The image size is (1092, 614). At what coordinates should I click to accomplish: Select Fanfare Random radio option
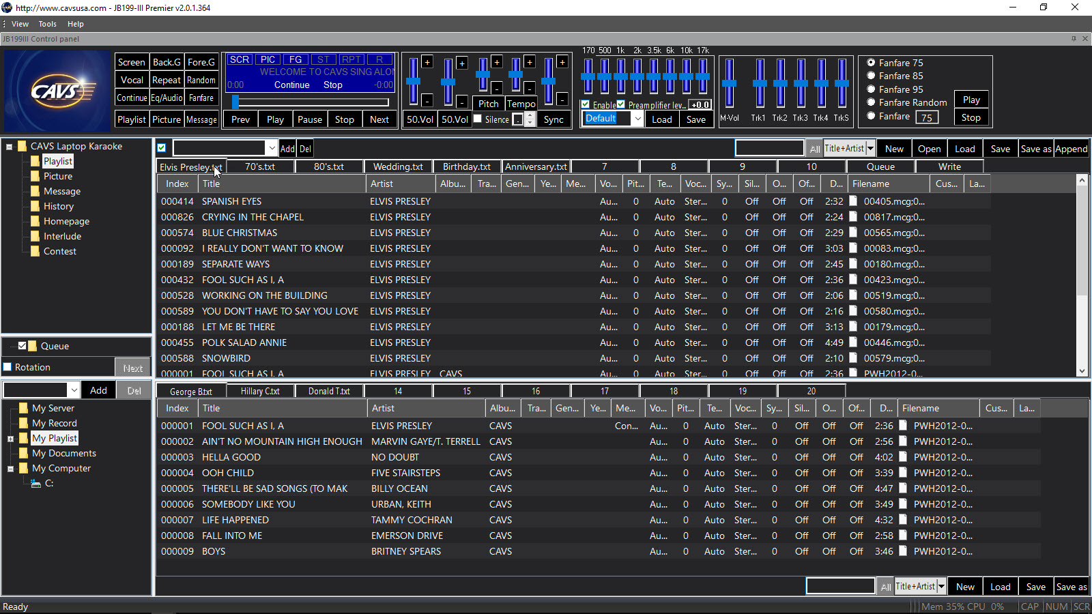point(871,102)
